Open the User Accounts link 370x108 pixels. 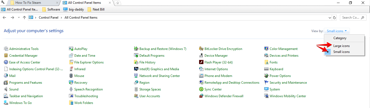150,96
